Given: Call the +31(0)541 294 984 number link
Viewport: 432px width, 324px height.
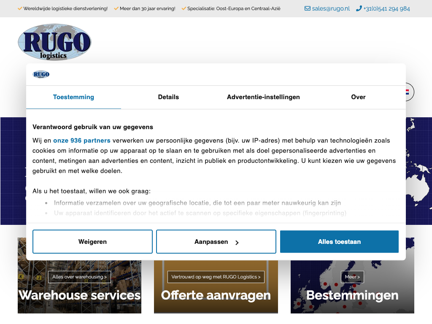Looking at the screenshot, I should click(x=386, y=8).
